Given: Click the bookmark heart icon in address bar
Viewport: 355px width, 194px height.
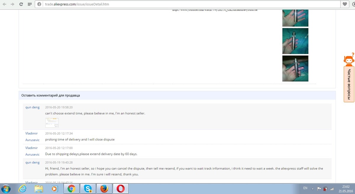Looking at the screenshot, I should 345,4.
